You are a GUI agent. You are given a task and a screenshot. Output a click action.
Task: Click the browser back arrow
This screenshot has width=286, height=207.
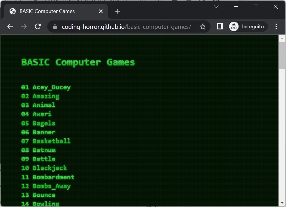click(10, 27)
